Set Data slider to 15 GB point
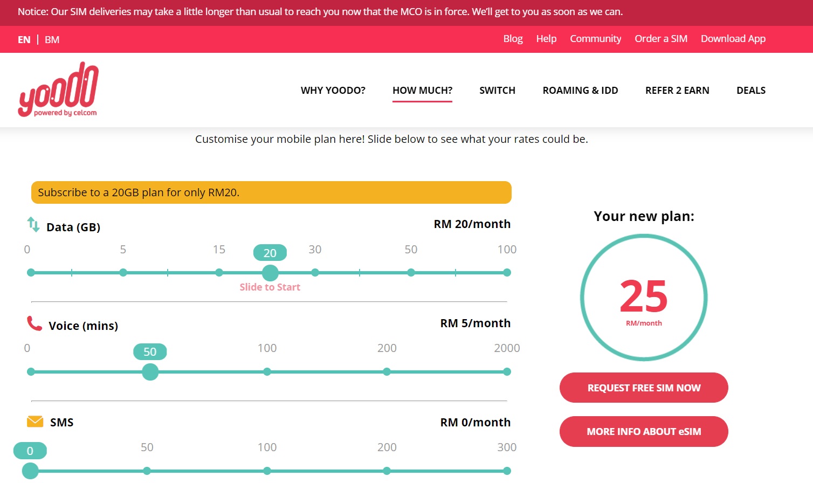 point(219,273)
